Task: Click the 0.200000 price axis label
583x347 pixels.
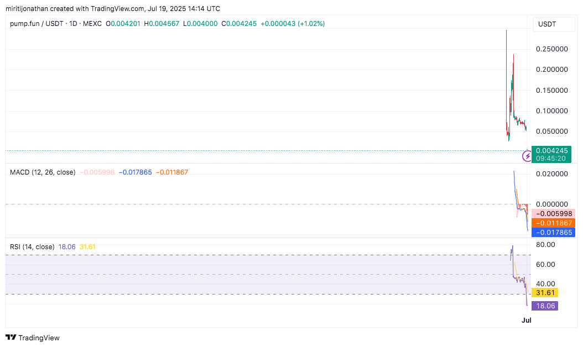Action: 552,70
